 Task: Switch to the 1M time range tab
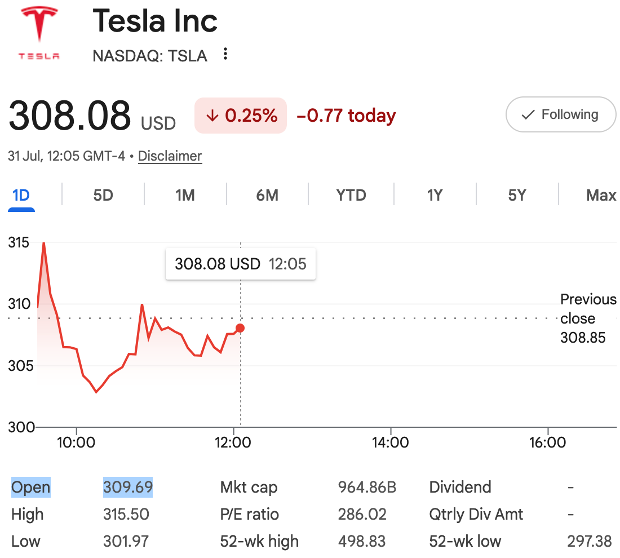pyautogui.click(x=185, y=196)
